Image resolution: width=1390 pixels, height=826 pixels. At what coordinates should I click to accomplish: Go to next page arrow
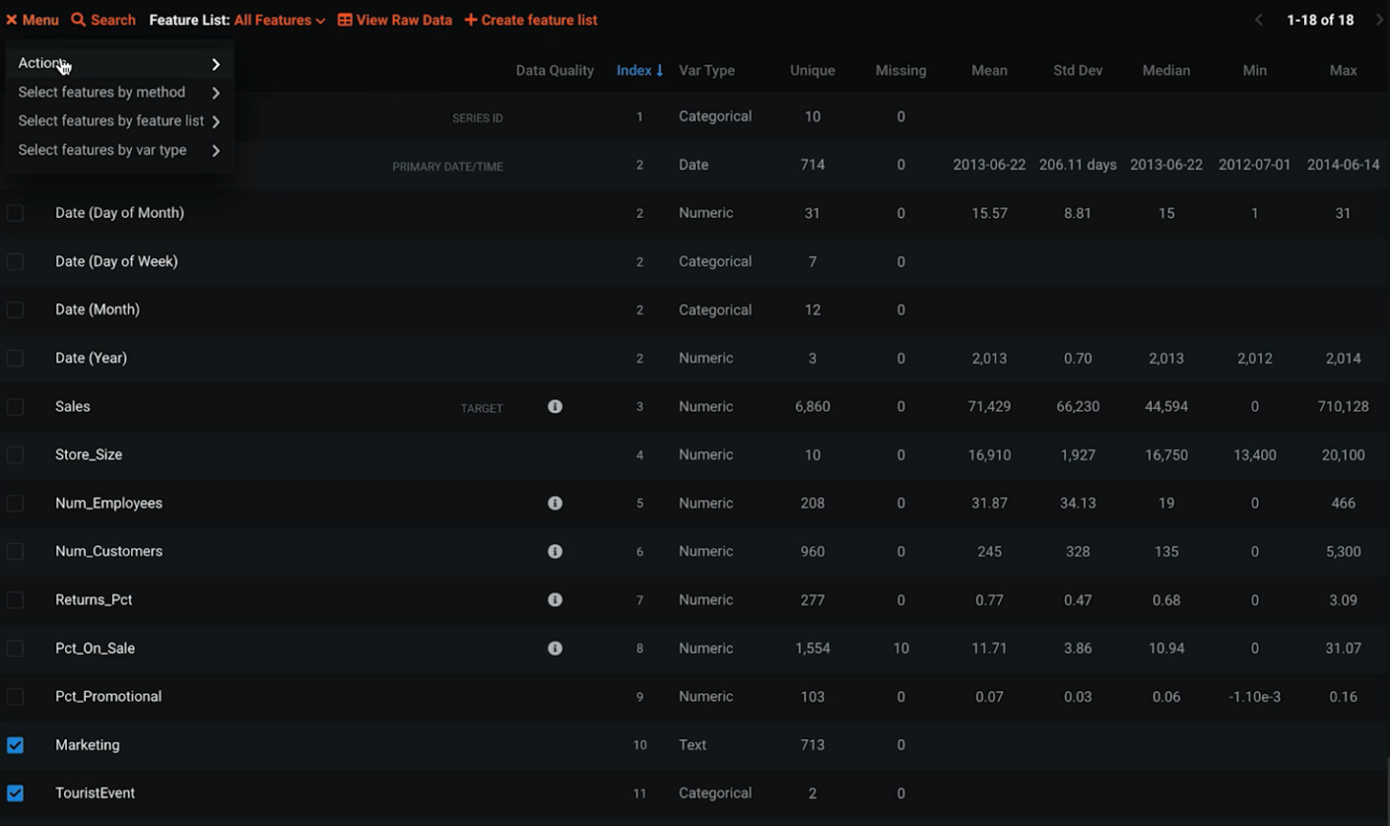tap(1379, 20)
